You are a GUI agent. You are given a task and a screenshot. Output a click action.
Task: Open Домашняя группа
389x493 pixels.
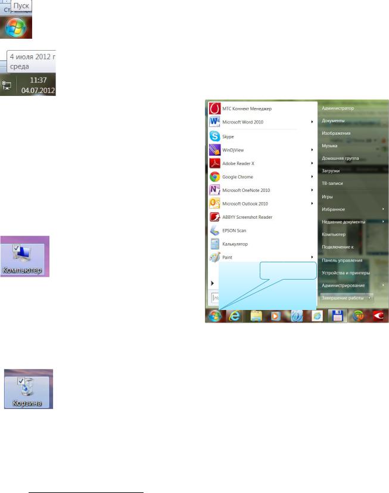[x=340, y=158]
